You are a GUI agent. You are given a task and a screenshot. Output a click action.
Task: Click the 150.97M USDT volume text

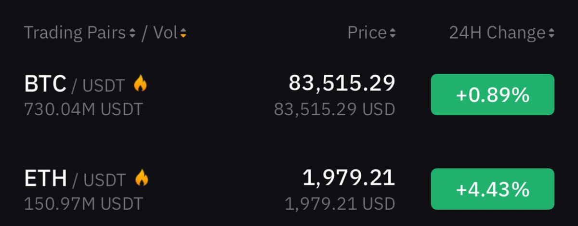(x=83, y=204)
